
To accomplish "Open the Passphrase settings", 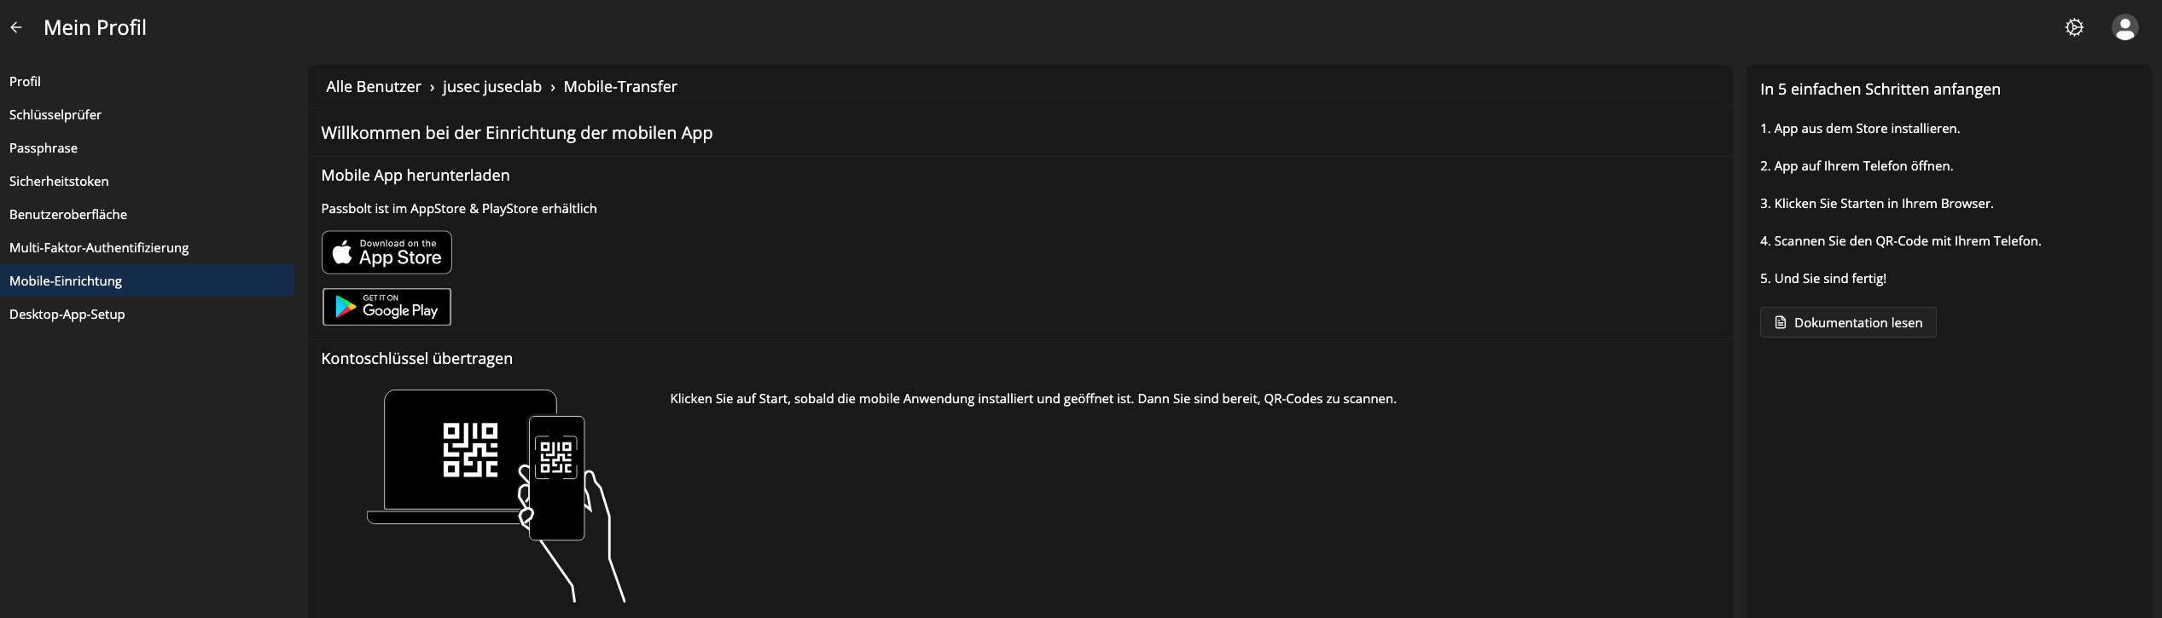I will 44,148.
